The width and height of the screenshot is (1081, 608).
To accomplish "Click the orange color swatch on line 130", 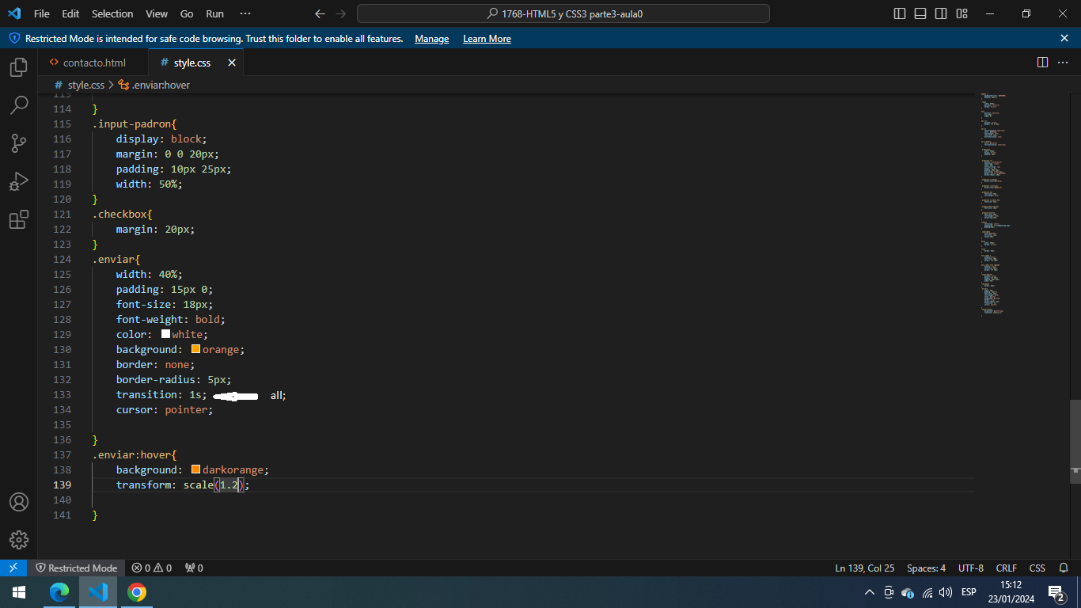I will click(x=196, y=349).
